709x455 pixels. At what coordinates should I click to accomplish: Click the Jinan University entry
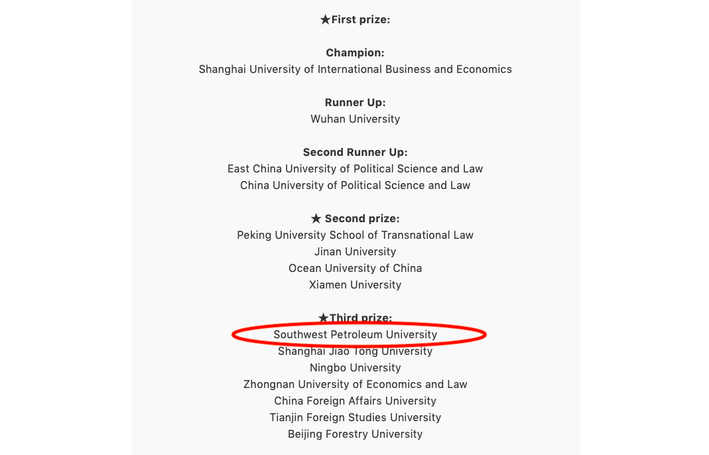pyautogui.click(x=355, y=252)
